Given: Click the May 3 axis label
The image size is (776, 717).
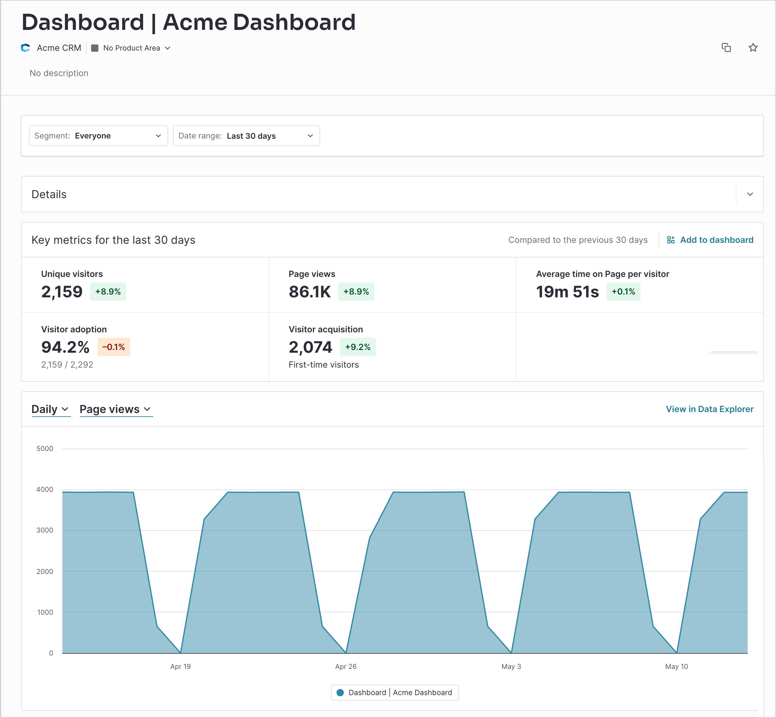Looking at the screenshot, I should tap(511, 666).
